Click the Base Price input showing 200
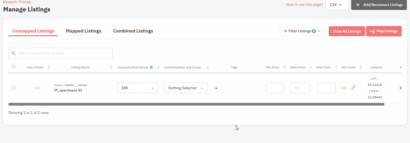This screenshot has width=410, height=143. (300, 88)
